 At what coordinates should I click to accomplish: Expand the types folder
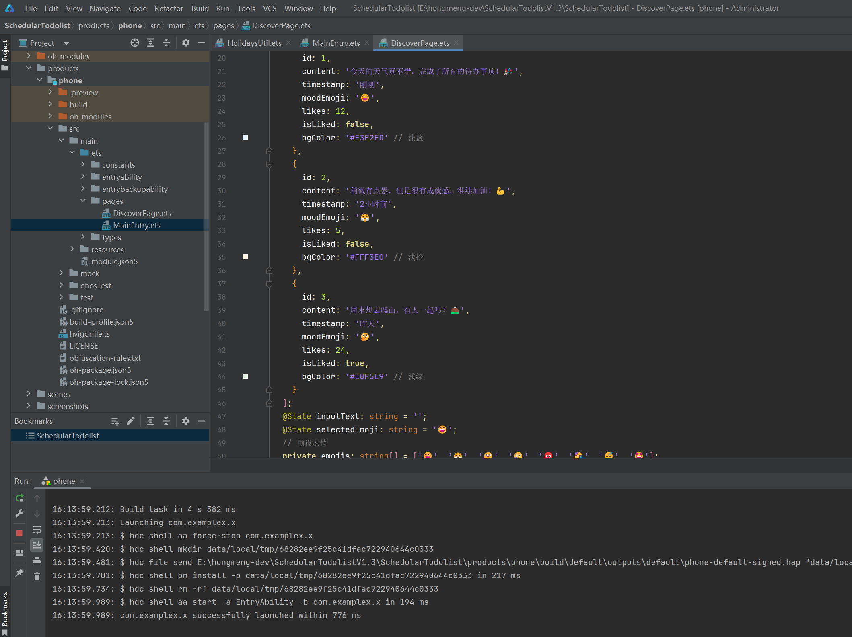pos(83,237)
